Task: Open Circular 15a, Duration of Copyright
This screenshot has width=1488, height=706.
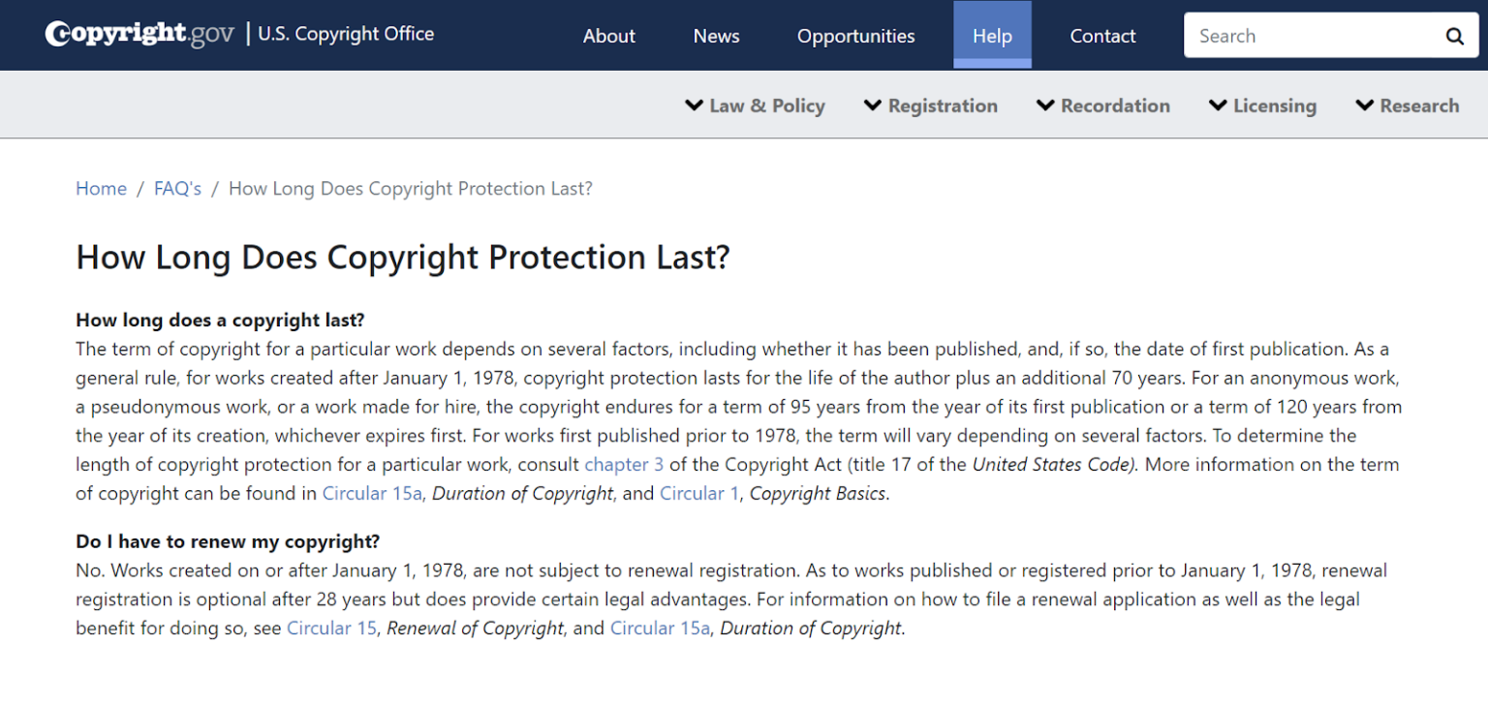Action: pyautogui.click(x=371, y=493)
